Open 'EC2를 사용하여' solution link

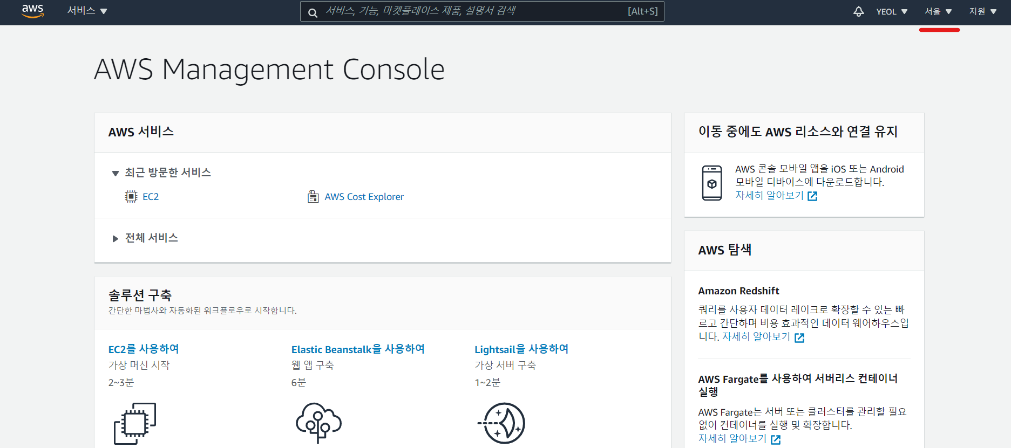click(x=144, y=349)
